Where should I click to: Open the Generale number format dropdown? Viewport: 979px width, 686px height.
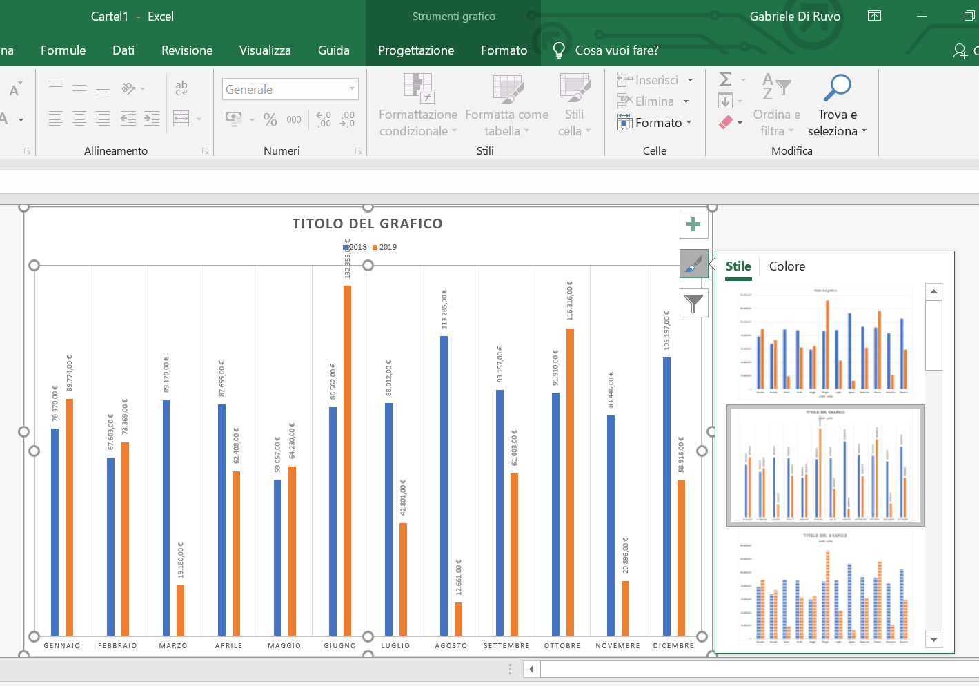pos(352,89)
